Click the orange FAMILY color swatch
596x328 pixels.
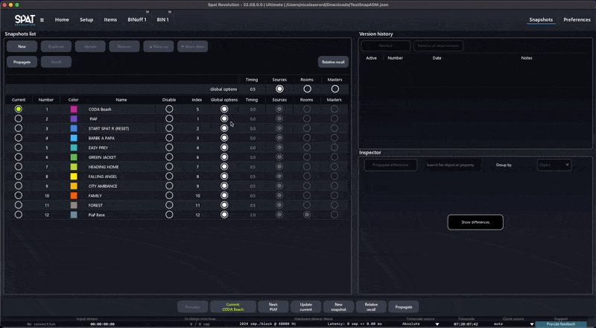74,195
